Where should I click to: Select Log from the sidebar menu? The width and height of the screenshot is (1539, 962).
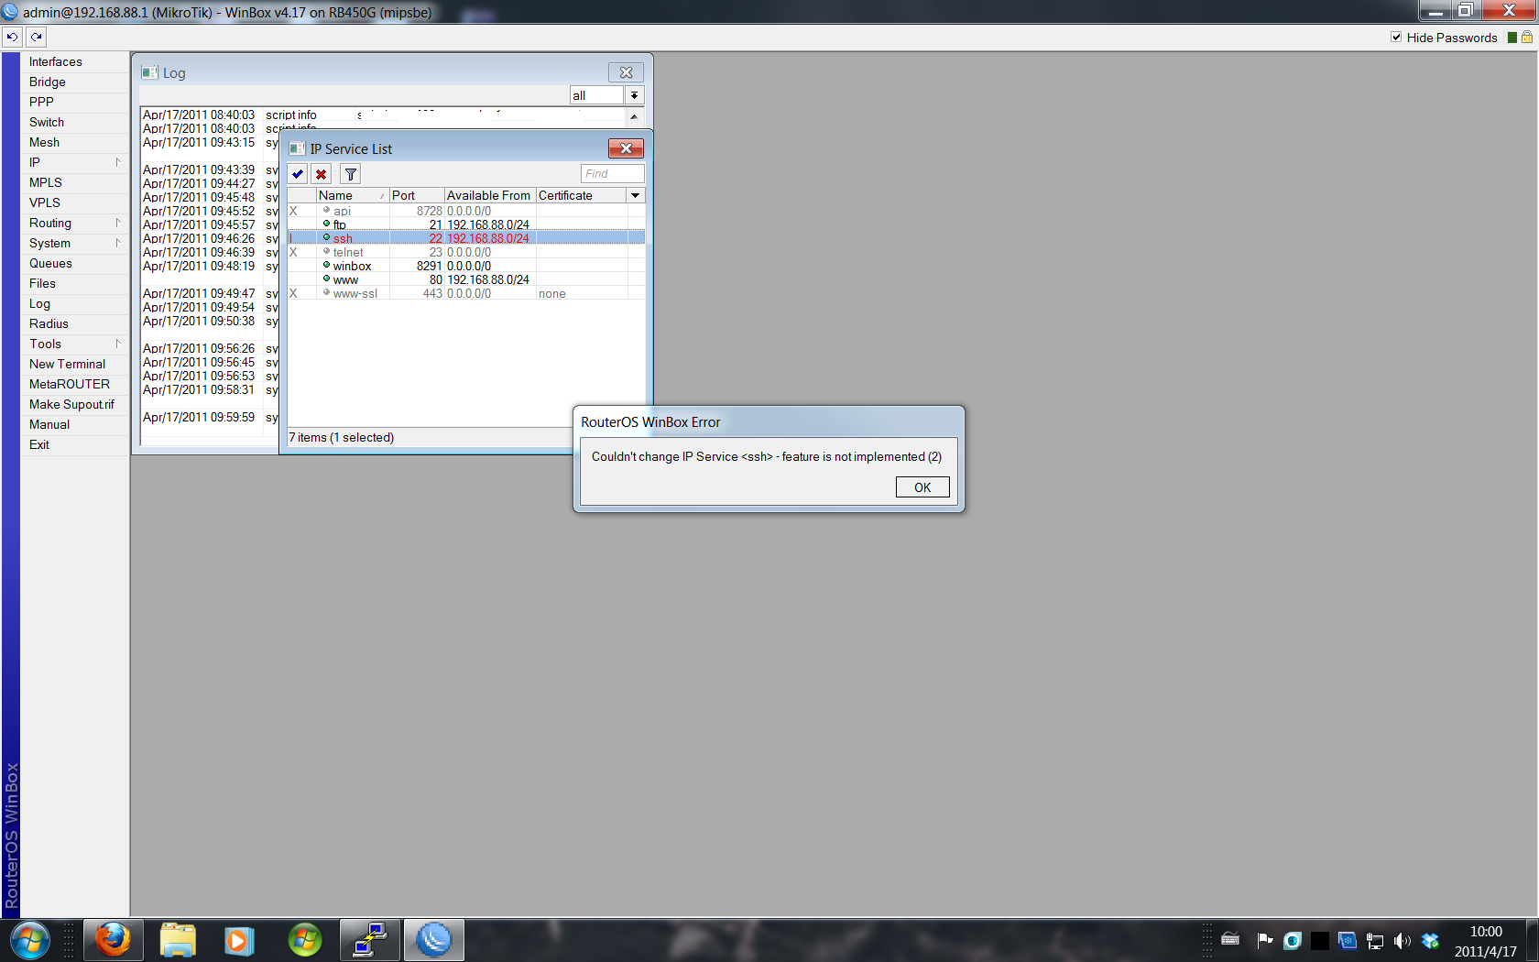(x=39, y=303)
